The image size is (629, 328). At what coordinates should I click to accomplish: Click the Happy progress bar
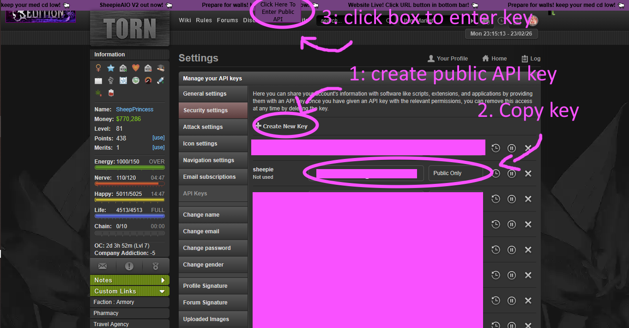coord(130,199)
